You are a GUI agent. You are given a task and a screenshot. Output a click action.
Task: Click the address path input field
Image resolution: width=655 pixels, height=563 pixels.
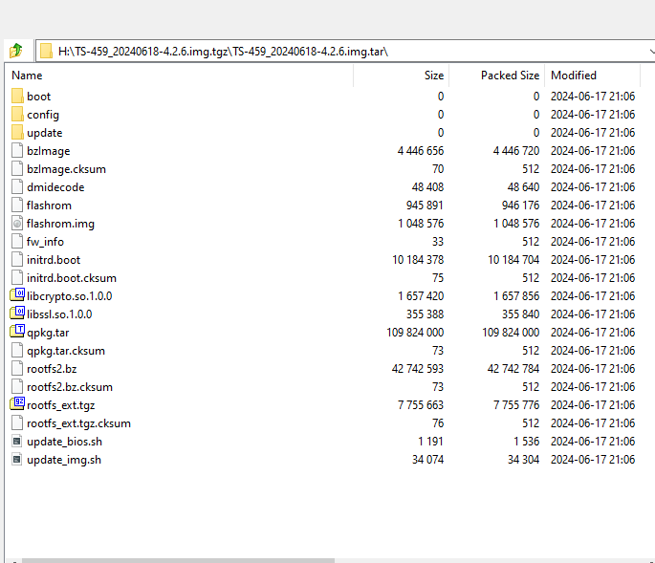345,52
